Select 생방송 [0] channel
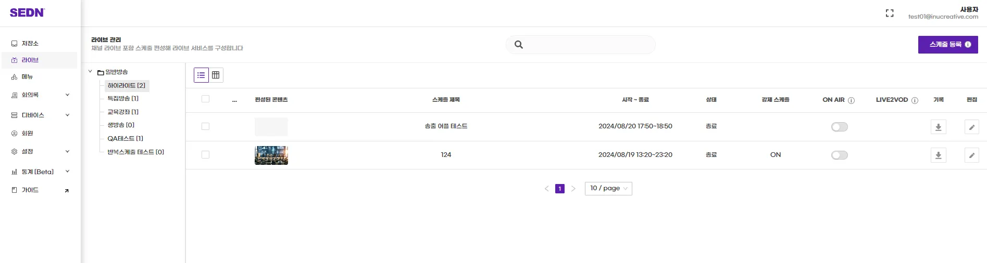 (x=121, y=125)
